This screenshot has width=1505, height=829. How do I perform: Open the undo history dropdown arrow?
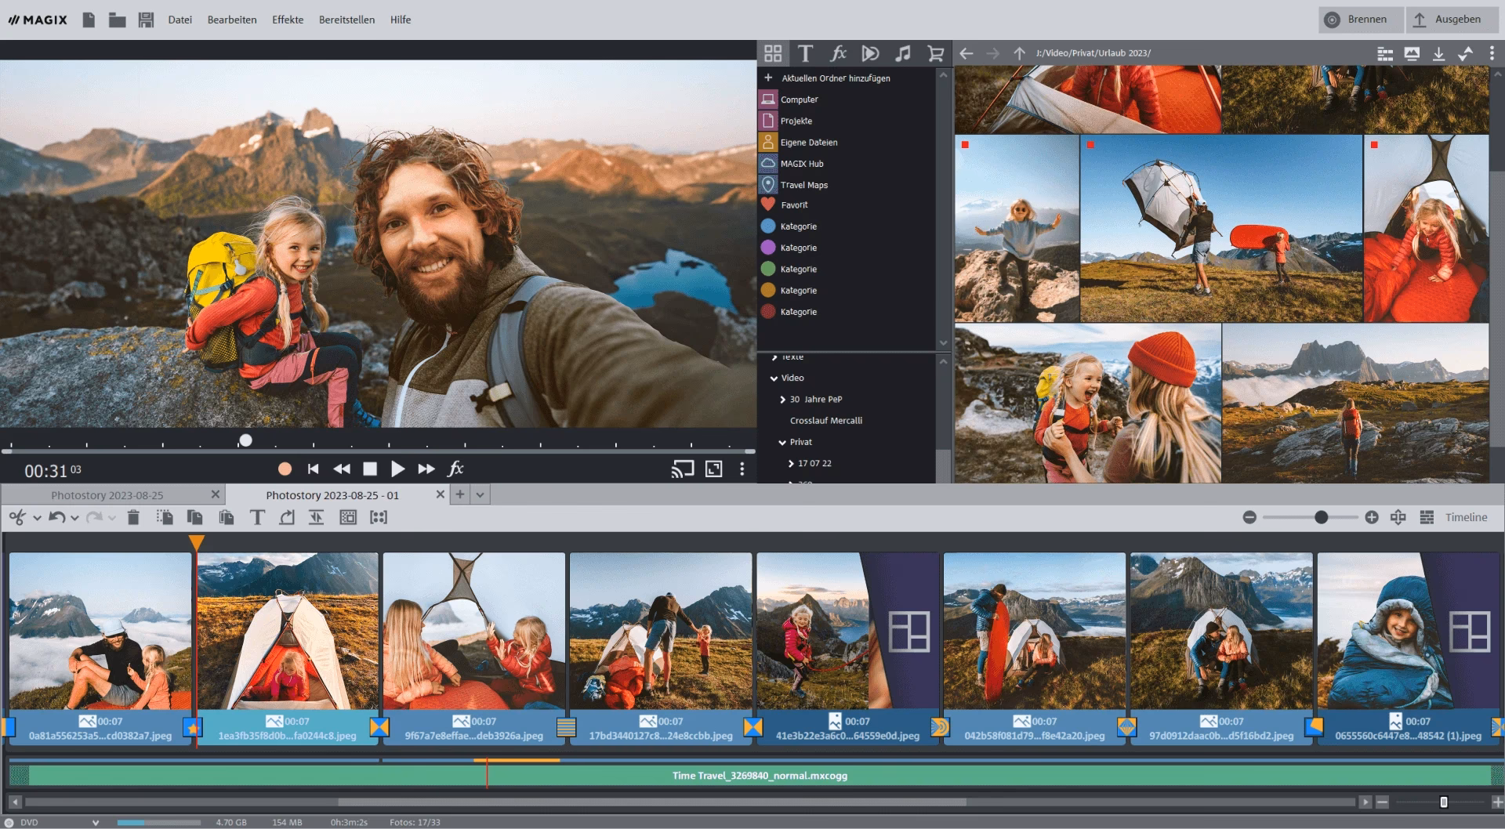coord(75,517)
